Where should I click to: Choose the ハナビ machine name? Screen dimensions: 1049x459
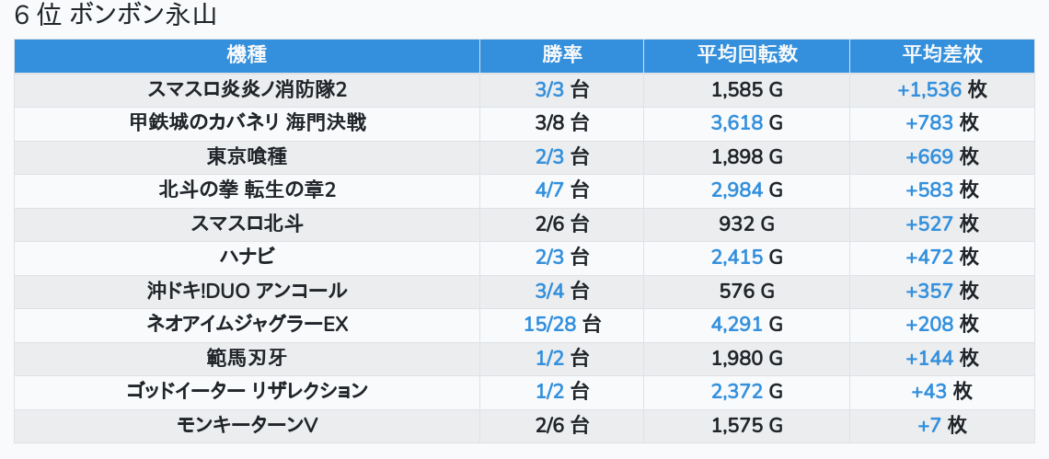(x=247, y=257)
